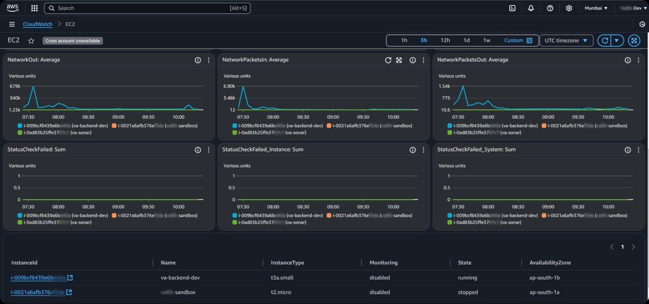
Task: Open the notifications bell
Action: click(x=531, y=8)
